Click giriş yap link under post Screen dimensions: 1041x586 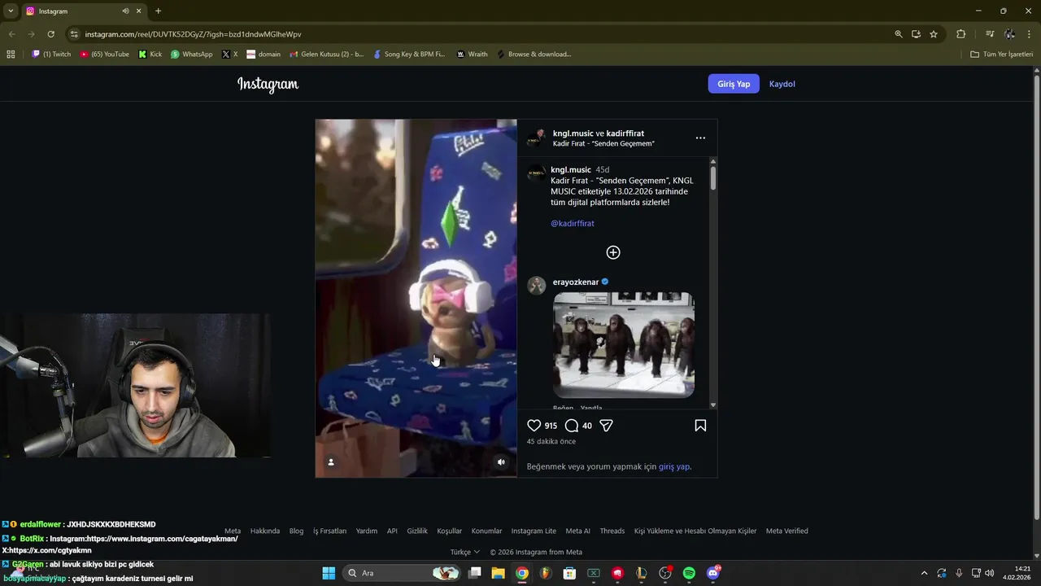(674, 467)
